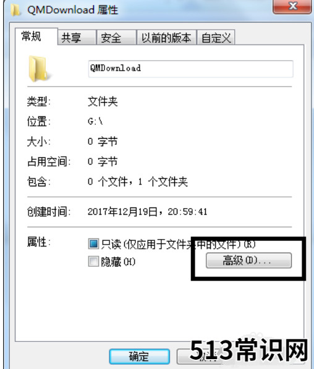Click the 包含 files count text
Viewport: 314px width, 369px height.
click(x=138, y=181)
